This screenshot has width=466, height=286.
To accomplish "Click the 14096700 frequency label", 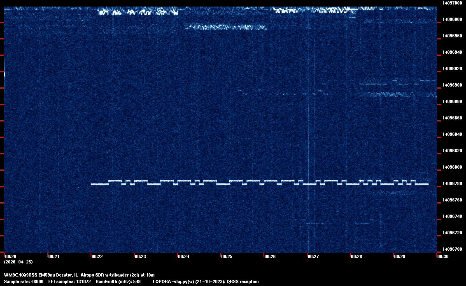I will [x=452, y=249].
